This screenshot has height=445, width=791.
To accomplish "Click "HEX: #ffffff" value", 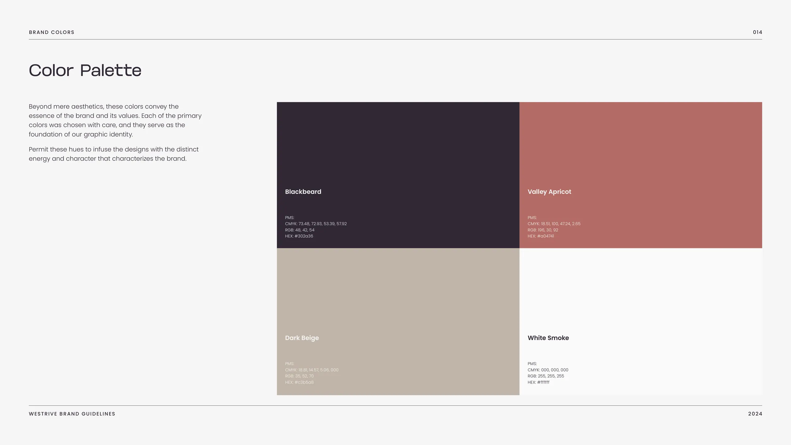I will coord(539,382).
